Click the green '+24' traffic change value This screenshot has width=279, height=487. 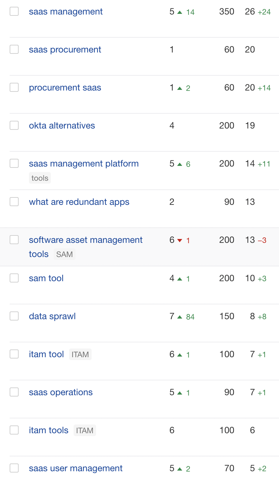coord(264,12)
